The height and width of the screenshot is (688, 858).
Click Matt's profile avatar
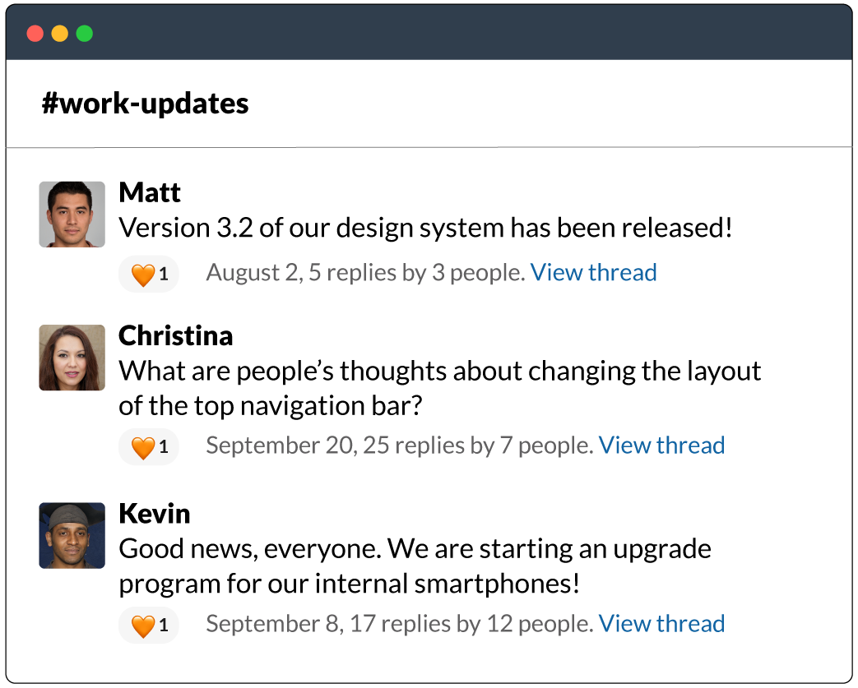pyautogui.click(x=72, y=215)
